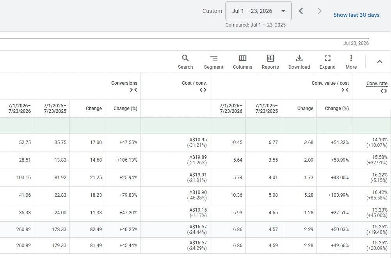
Task: Sort by Conv. value / cost column header
Action: pyautogui.click(x=330, y=83)
